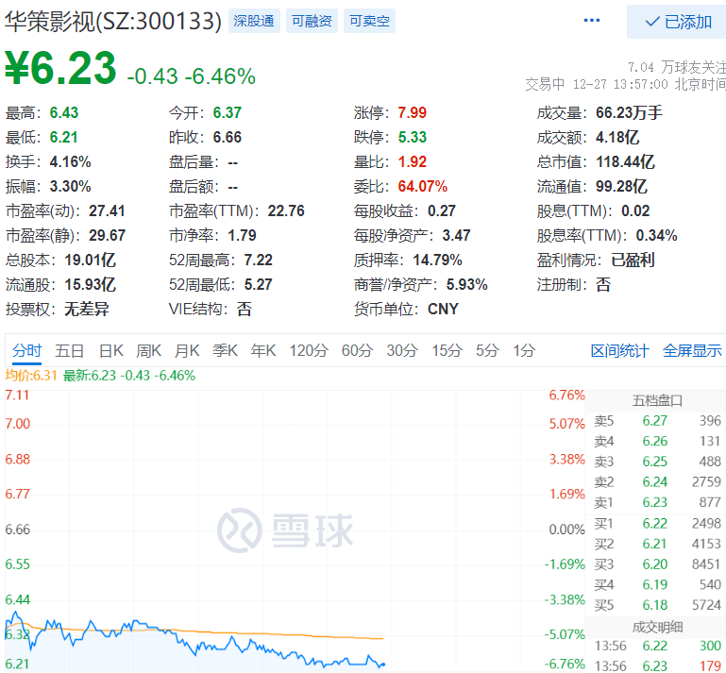Click the 市净率 value 1.79
The image size is (726, 673).
242,236
